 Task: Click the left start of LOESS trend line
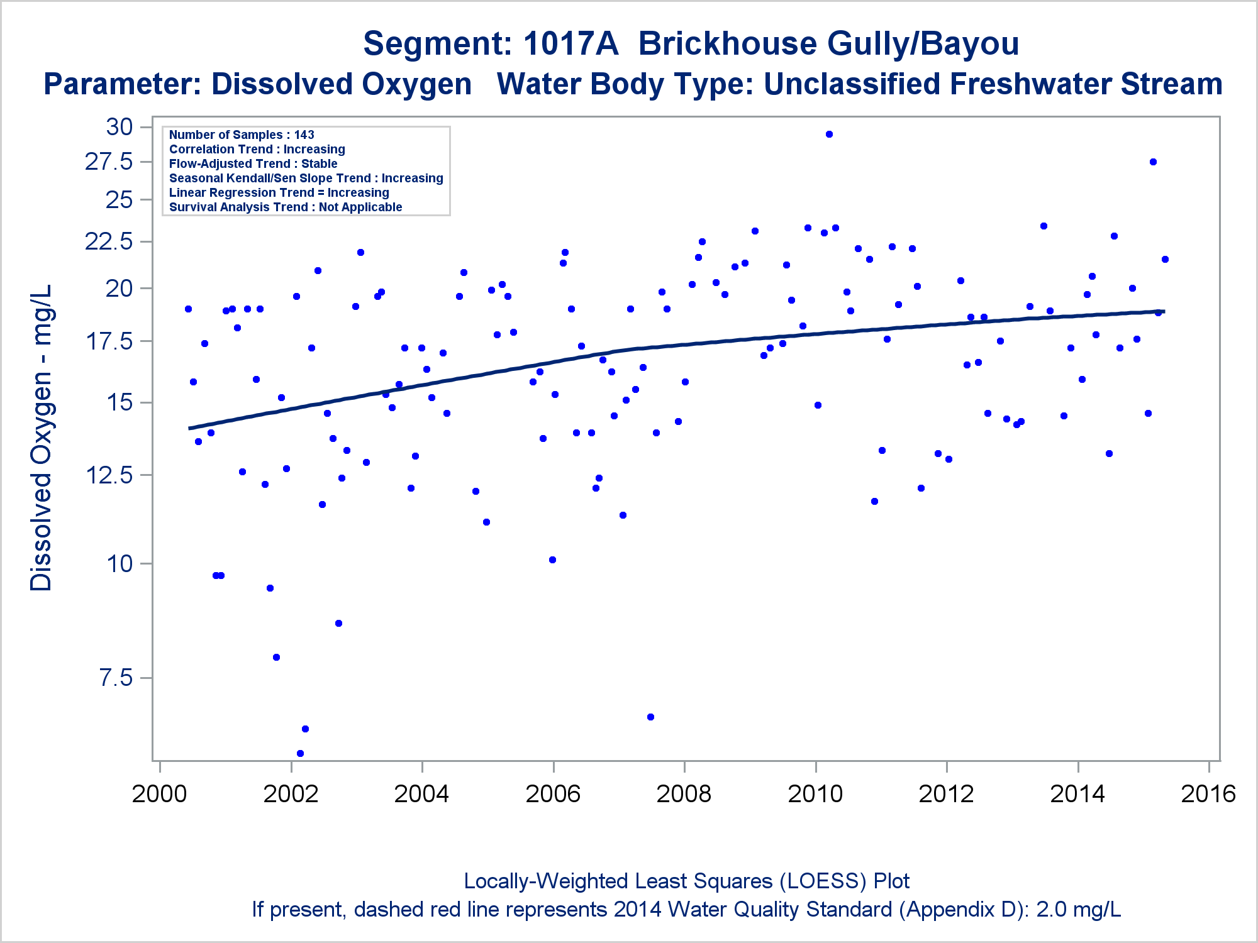191,428
